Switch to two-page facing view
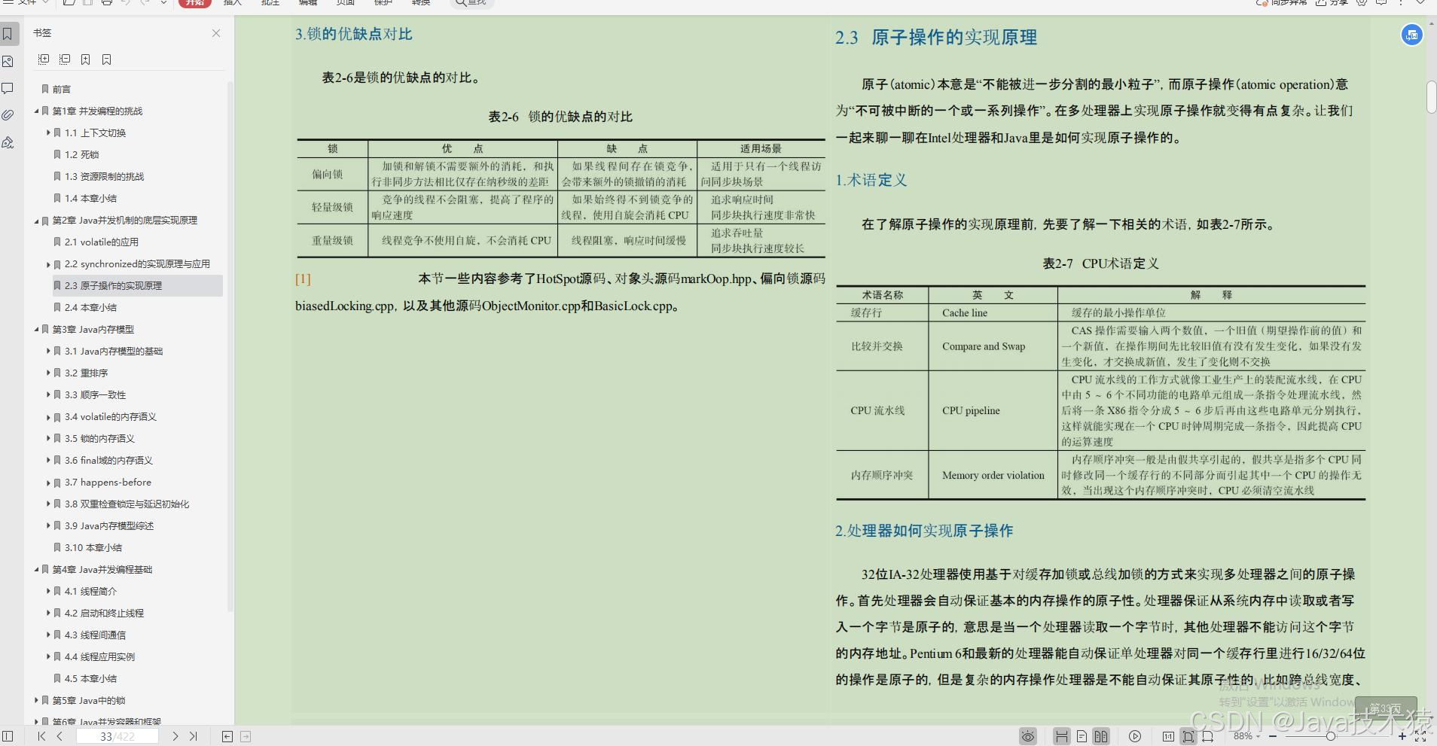This screenshot has height=746, width=1437. point(1101,735)
